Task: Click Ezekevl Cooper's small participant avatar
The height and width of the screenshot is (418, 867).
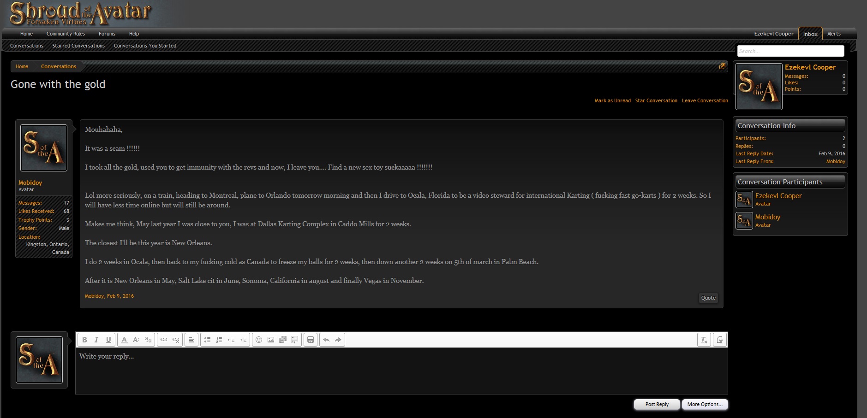Action: coord(744,200)
